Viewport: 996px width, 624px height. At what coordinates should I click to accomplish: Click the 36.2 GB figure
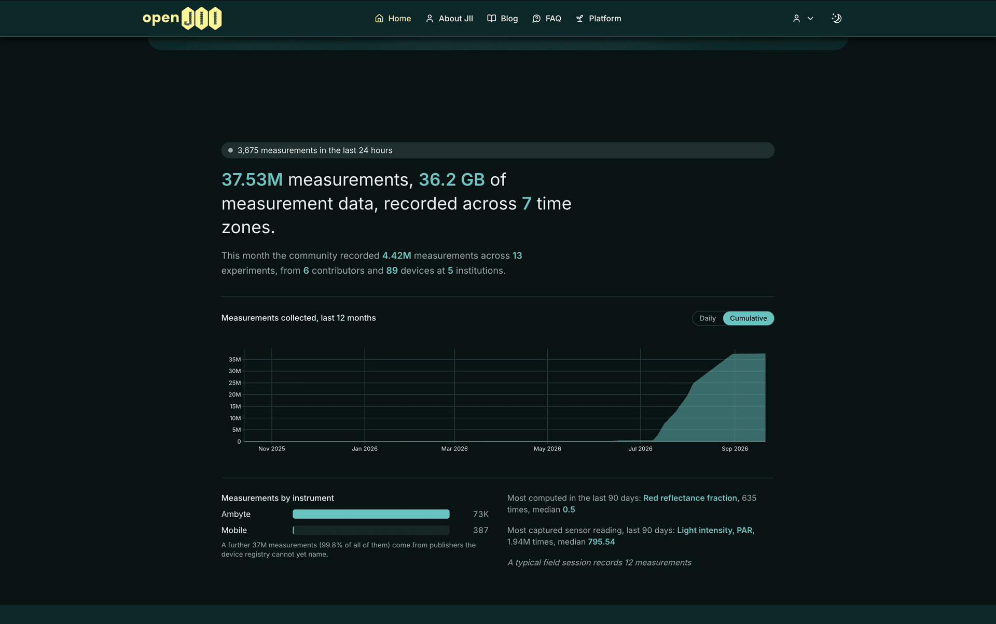tap(451, 179)
